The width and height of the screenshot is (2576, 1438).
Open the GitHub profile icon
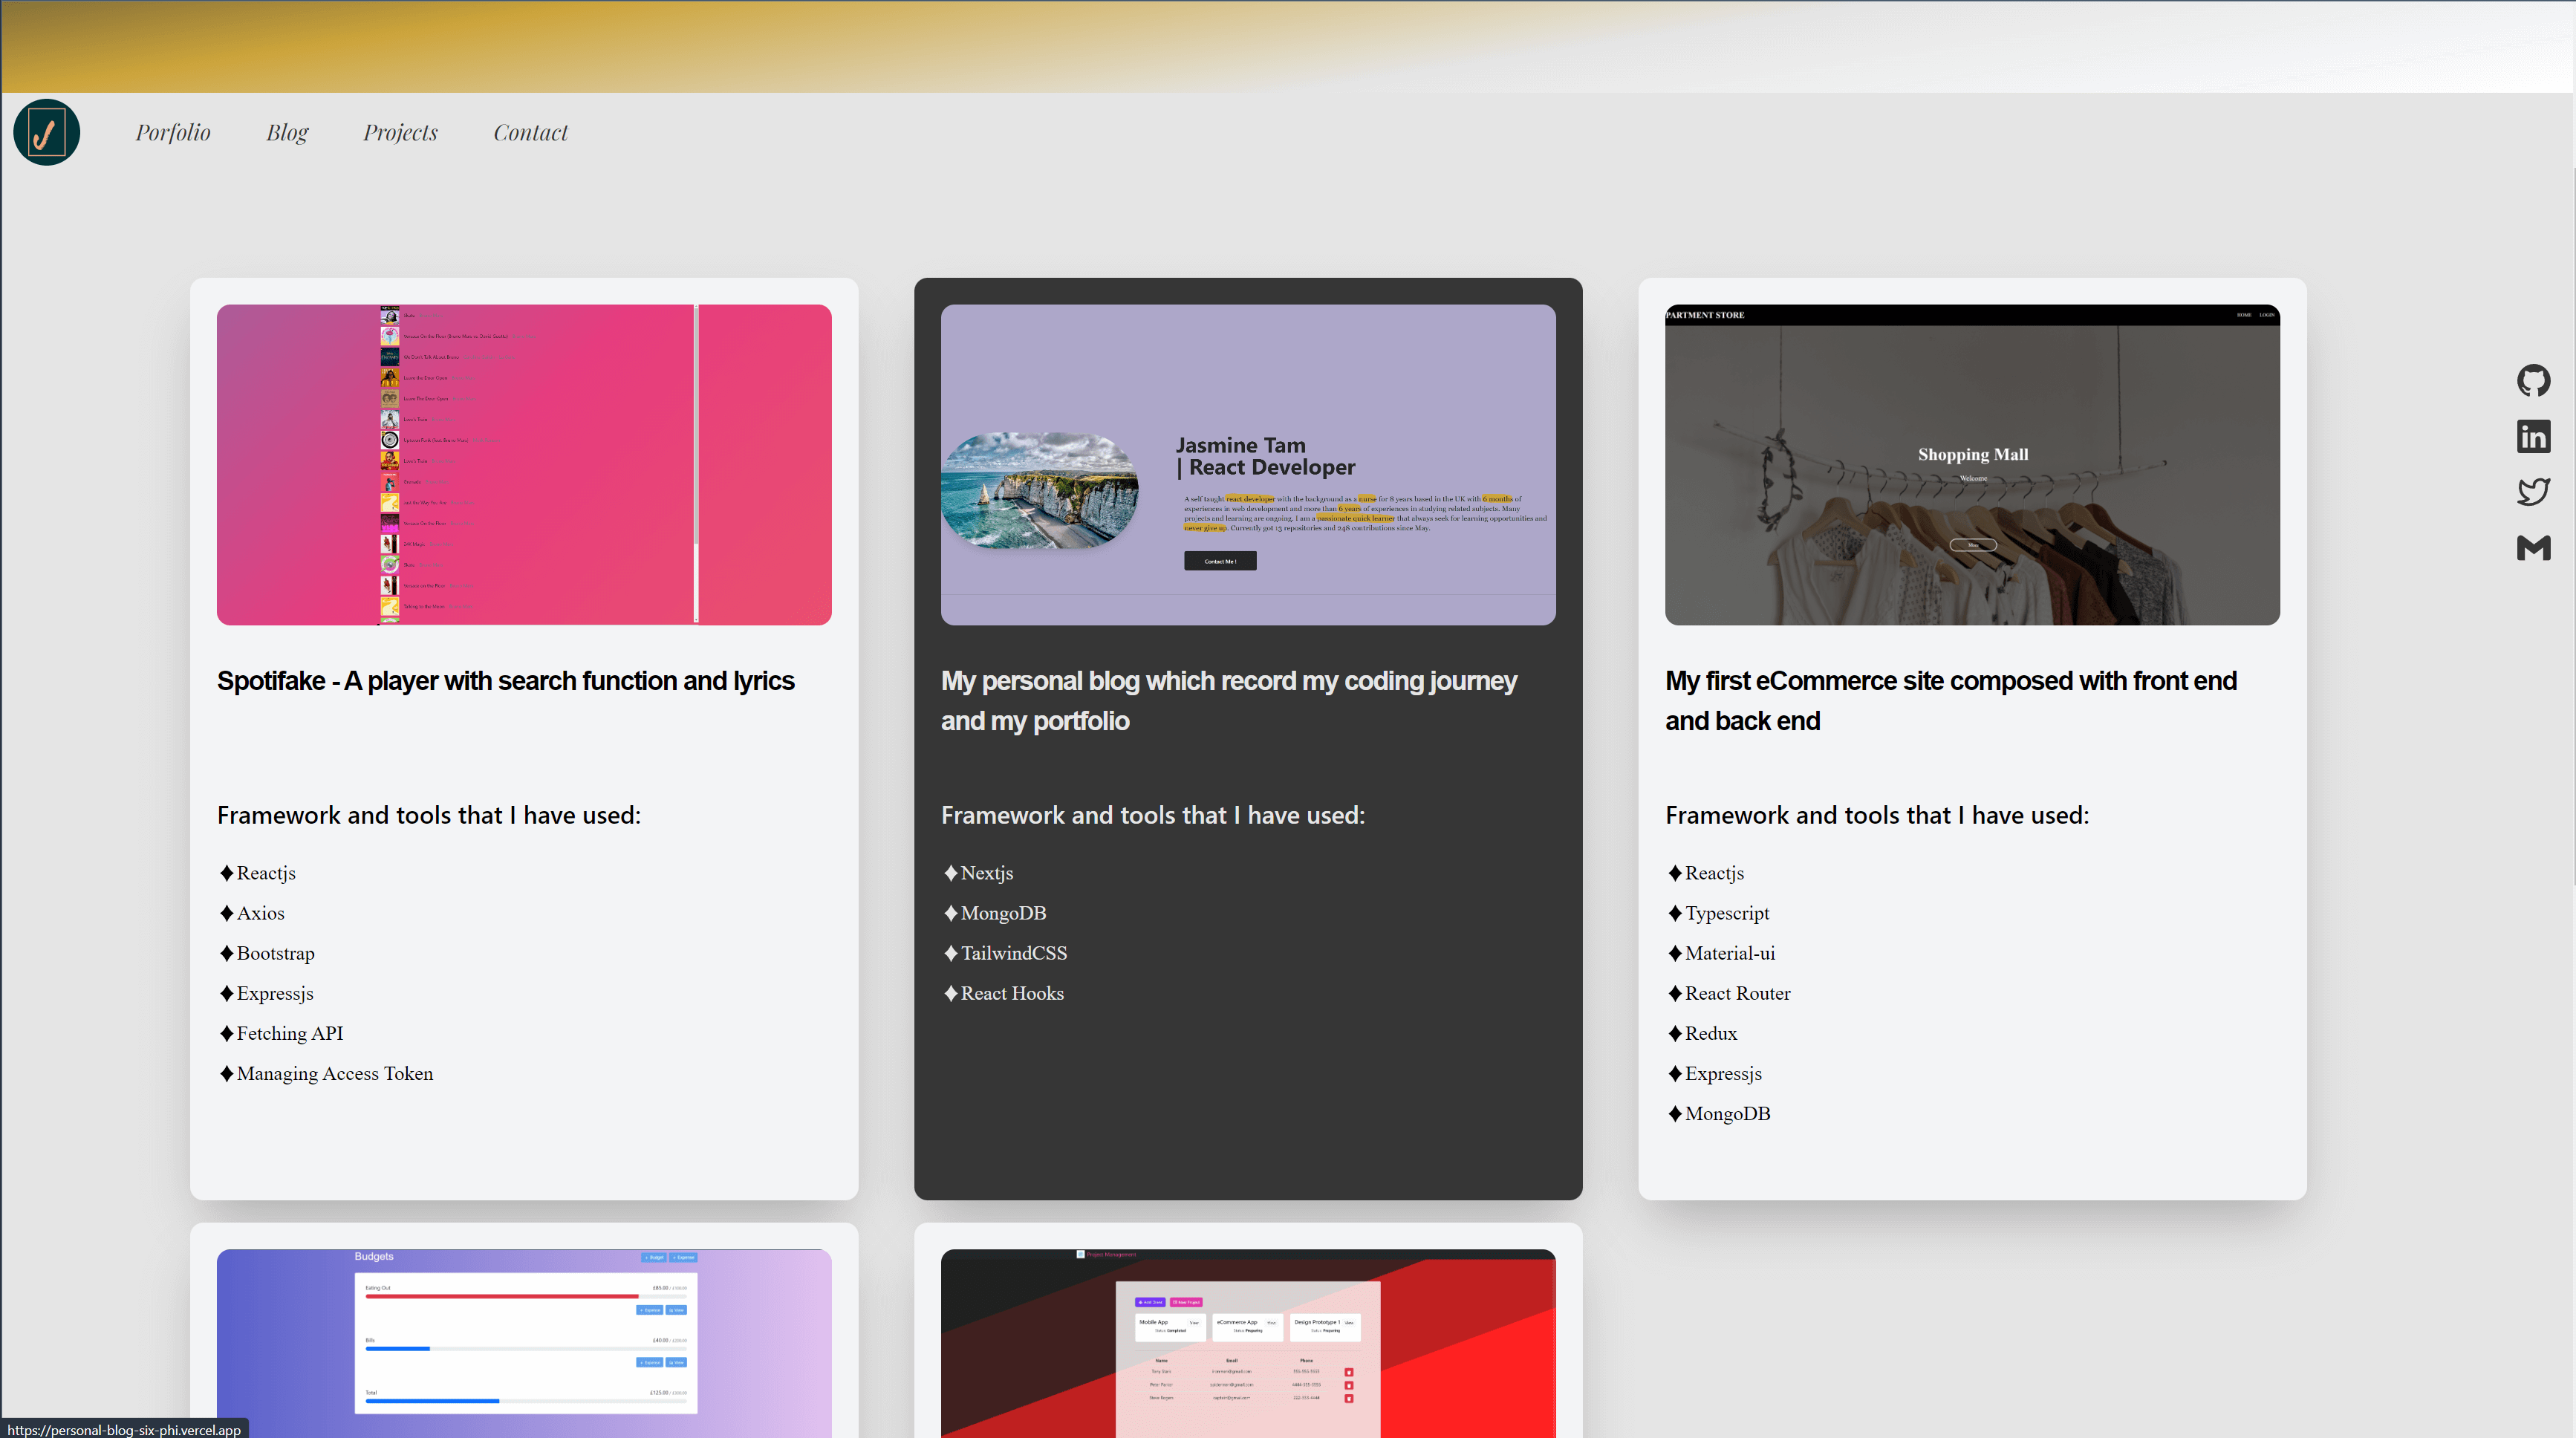tap(2533, 381)
